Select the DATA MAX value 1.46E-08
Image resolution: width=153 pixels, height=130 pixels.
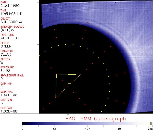(x=8, y=95)
